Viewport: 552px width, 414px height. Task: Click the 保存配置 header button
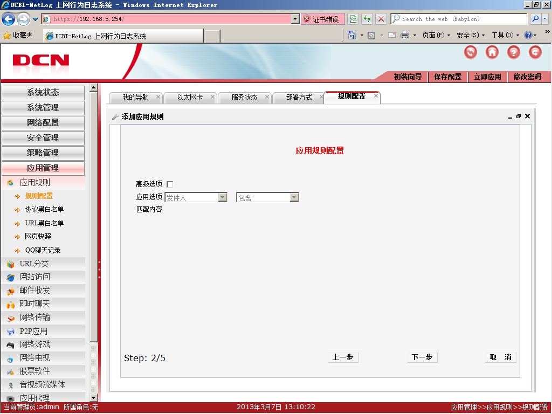pos(448,77)
